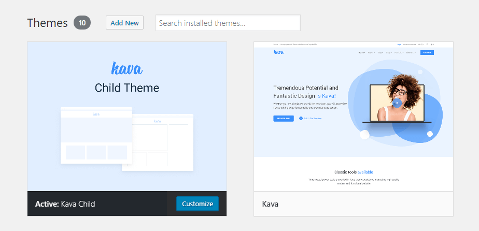479x231 pixels.
Task: Open the Kava Child theme screenshot
Action: tap(127, 117)
